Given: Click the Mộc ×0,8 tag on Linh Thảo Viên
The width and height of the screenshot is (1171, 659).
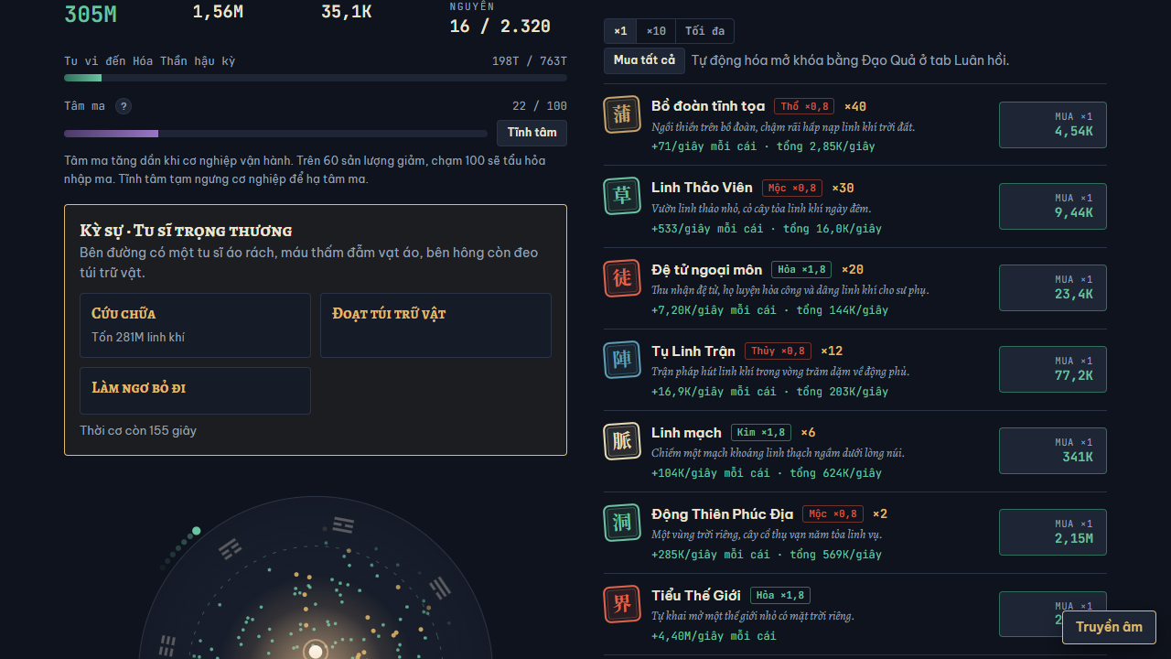Looking at the screenshot, I should pos(792,188).
